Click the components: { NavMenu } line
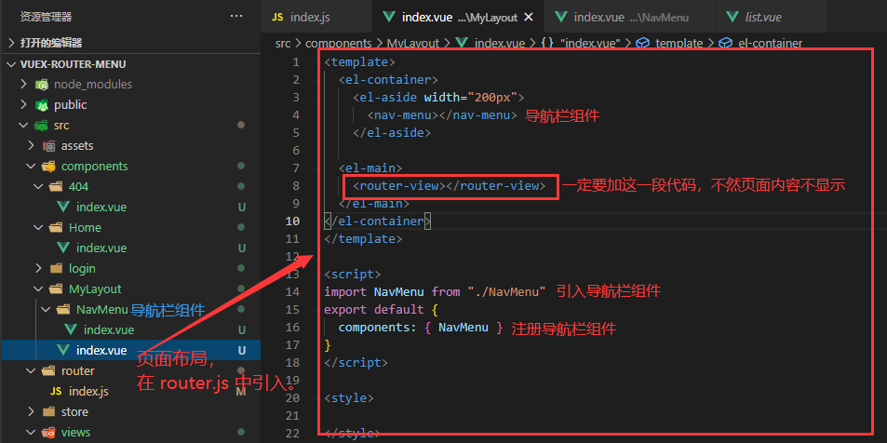 click(x=421, y=327)
